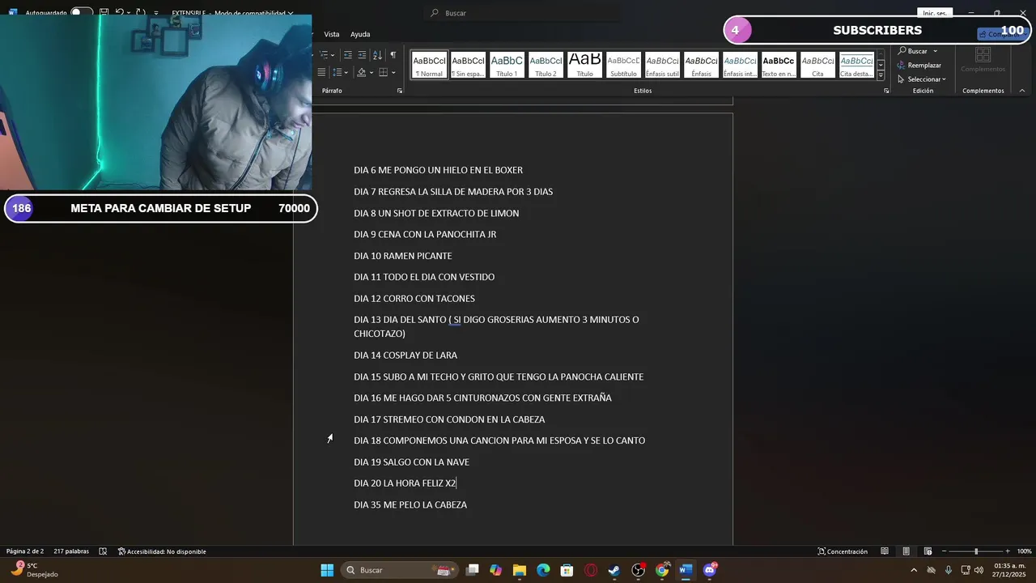Apply the Subtítulo style
This screenshot has height=583, width=1036.
[623, 65]
